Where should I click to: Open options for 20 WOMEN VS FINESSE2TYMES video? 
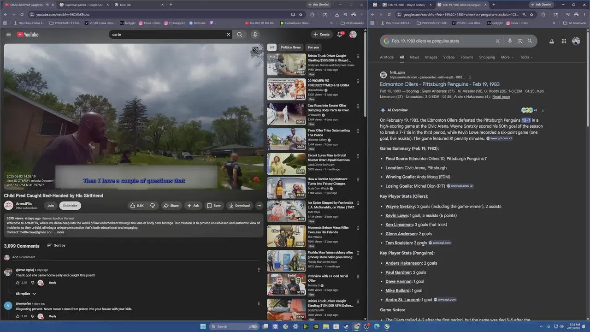[358, 82]
